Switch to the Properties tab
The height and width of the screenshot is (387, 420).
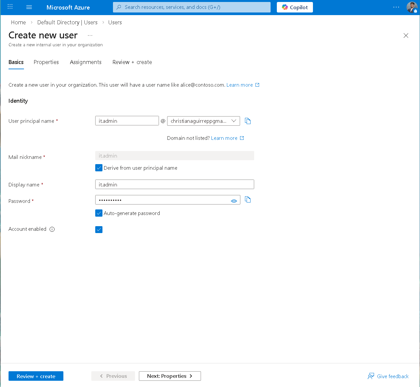46,62
